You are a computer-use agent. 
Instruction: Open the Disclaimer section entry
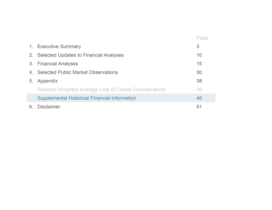49,107
